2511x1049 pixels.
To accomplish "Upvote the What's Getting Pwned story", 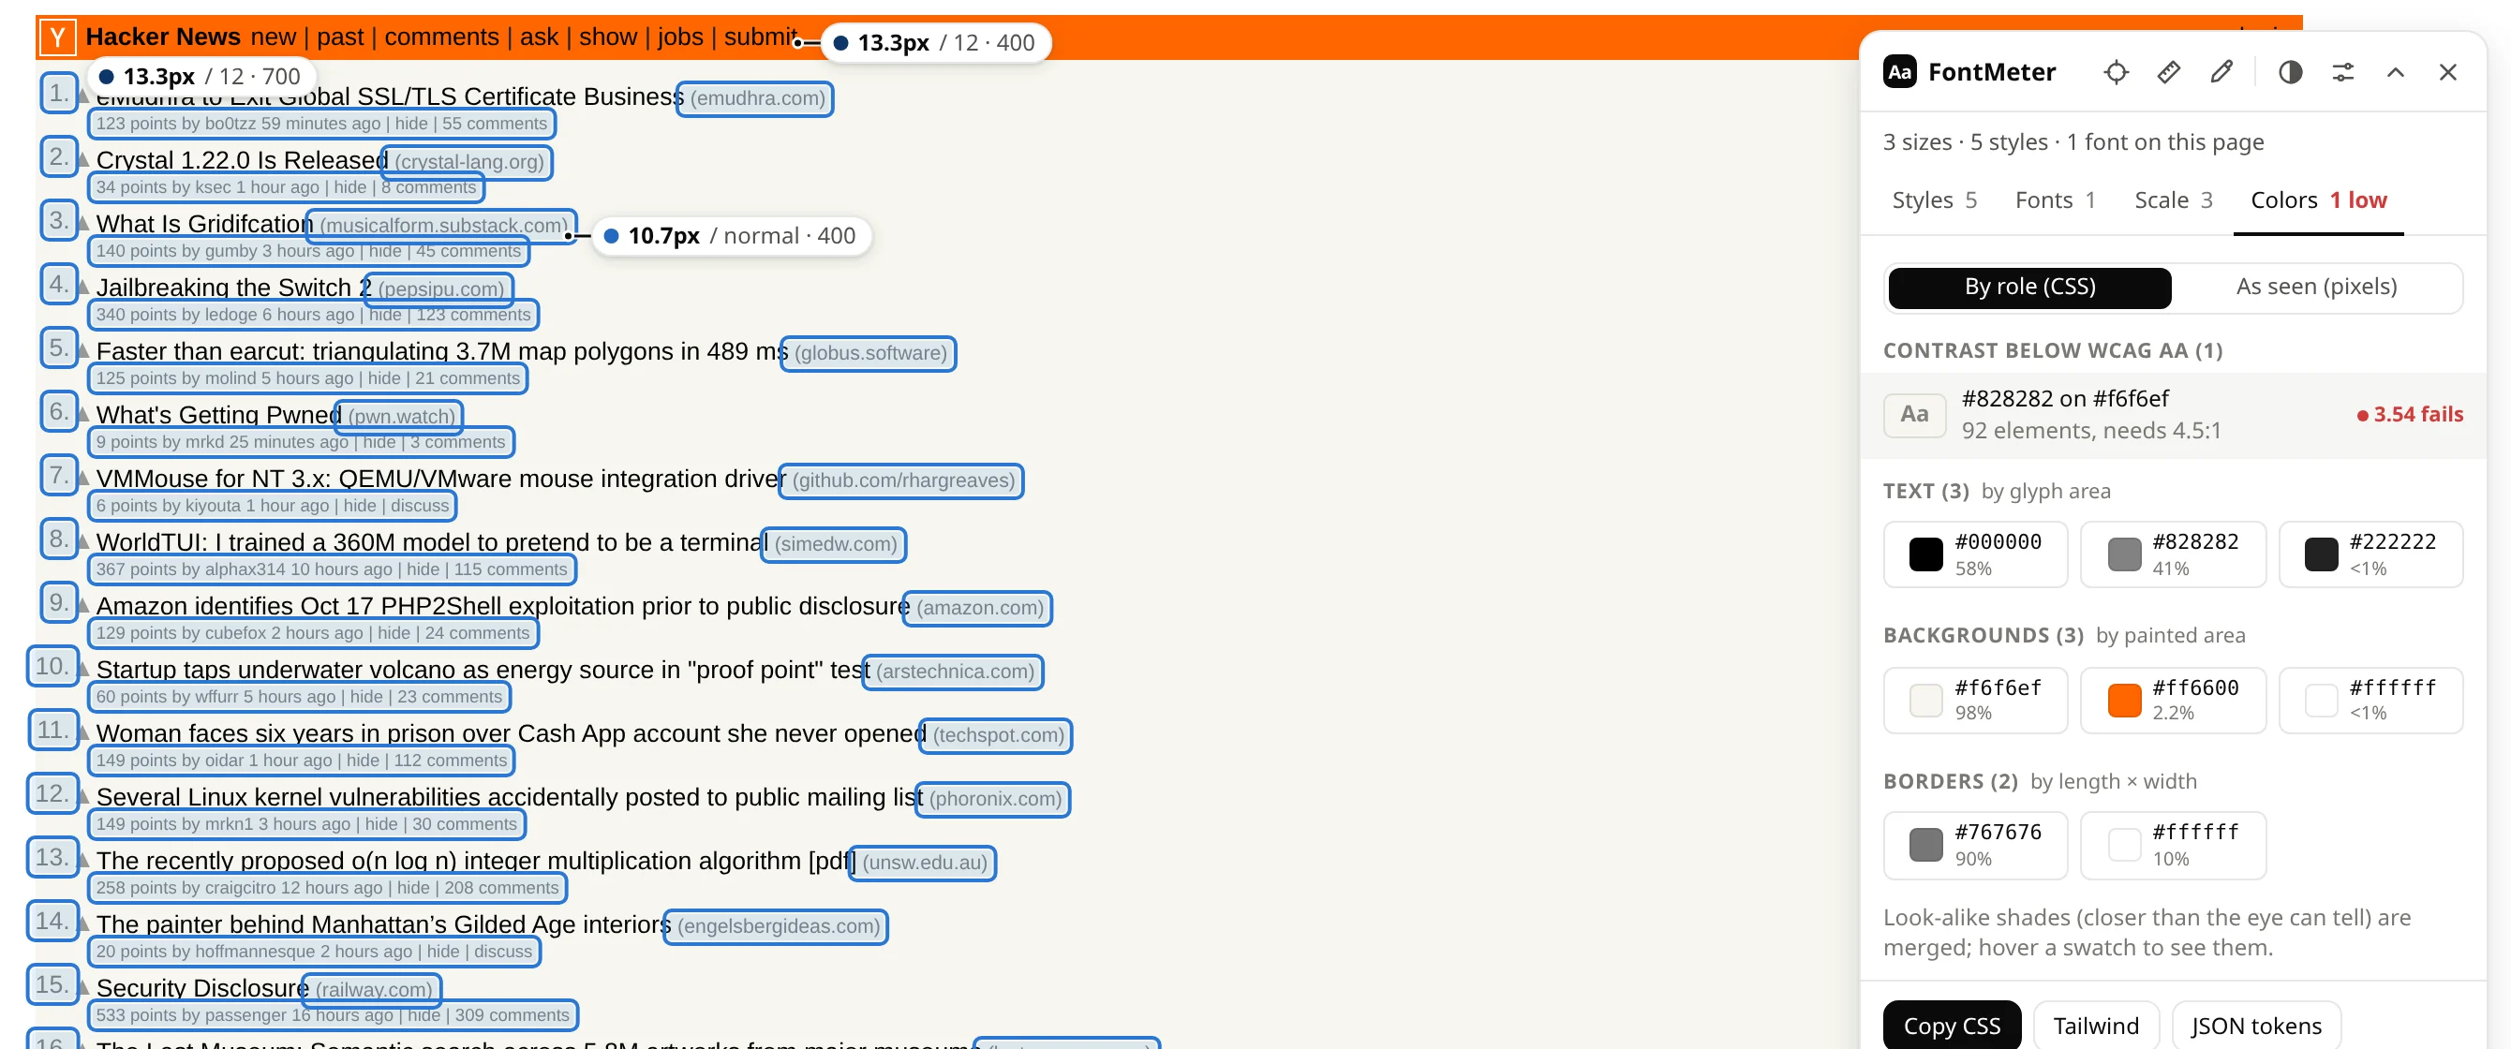I will (83, 415).
